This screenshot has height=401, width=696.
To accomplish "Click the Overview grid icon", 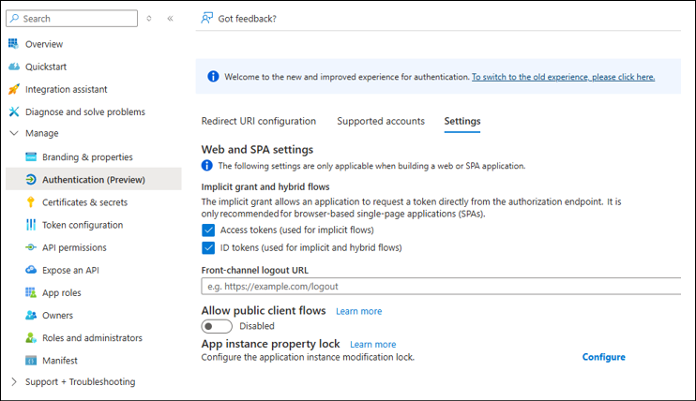I will pos(13,43).
